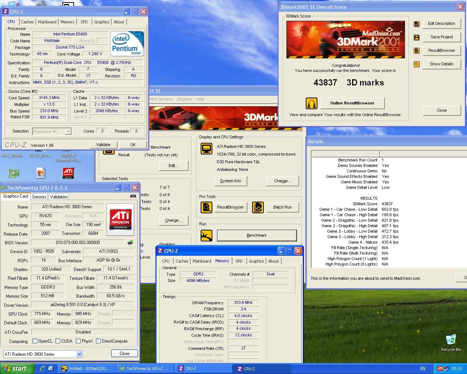467x374 pixels.
Task: Toggle the CUDA checkbox in GPU-Z
Action: click(58, 341)
